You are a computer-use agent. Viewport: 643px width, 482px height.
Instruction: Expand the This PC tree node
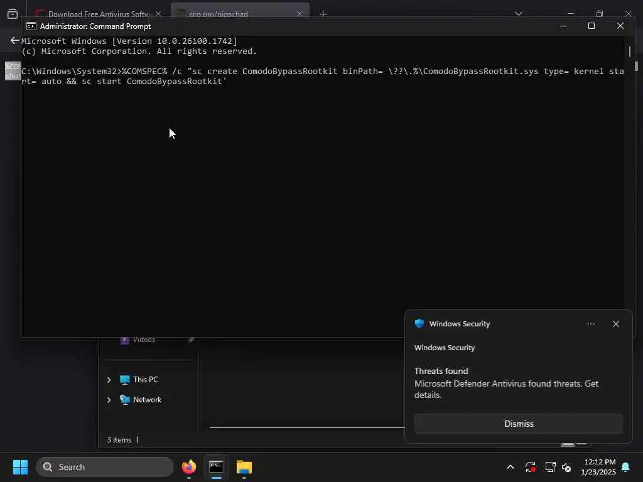click(109, 380)
